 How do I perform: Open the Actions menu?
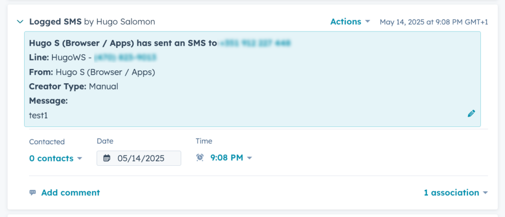point(350,22)
